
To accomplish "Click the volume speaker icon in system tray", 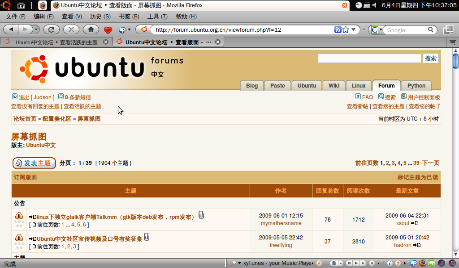I will click(x=374, y=5).
